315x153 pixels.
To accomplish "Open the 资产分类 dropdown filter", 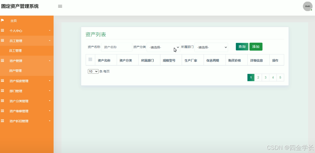I will click(x=163, y=47).
